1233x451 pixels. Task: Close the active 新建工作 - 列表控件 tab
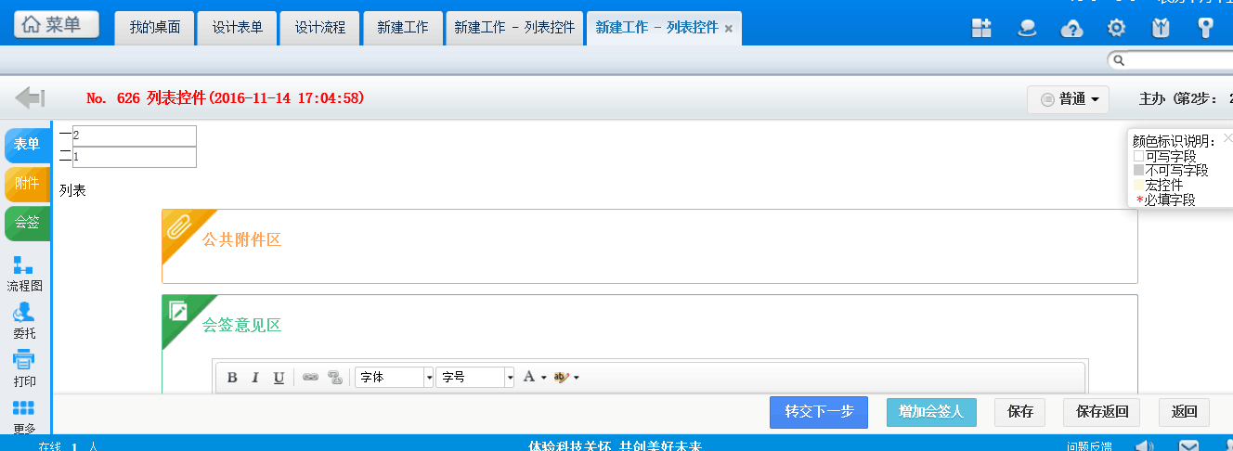pos(729,29)
